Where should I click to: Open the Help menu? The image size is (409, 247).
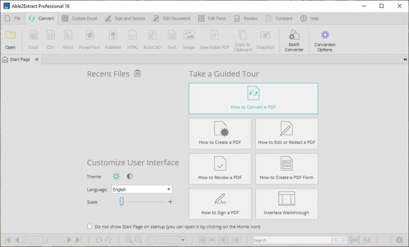coord(309,19)
